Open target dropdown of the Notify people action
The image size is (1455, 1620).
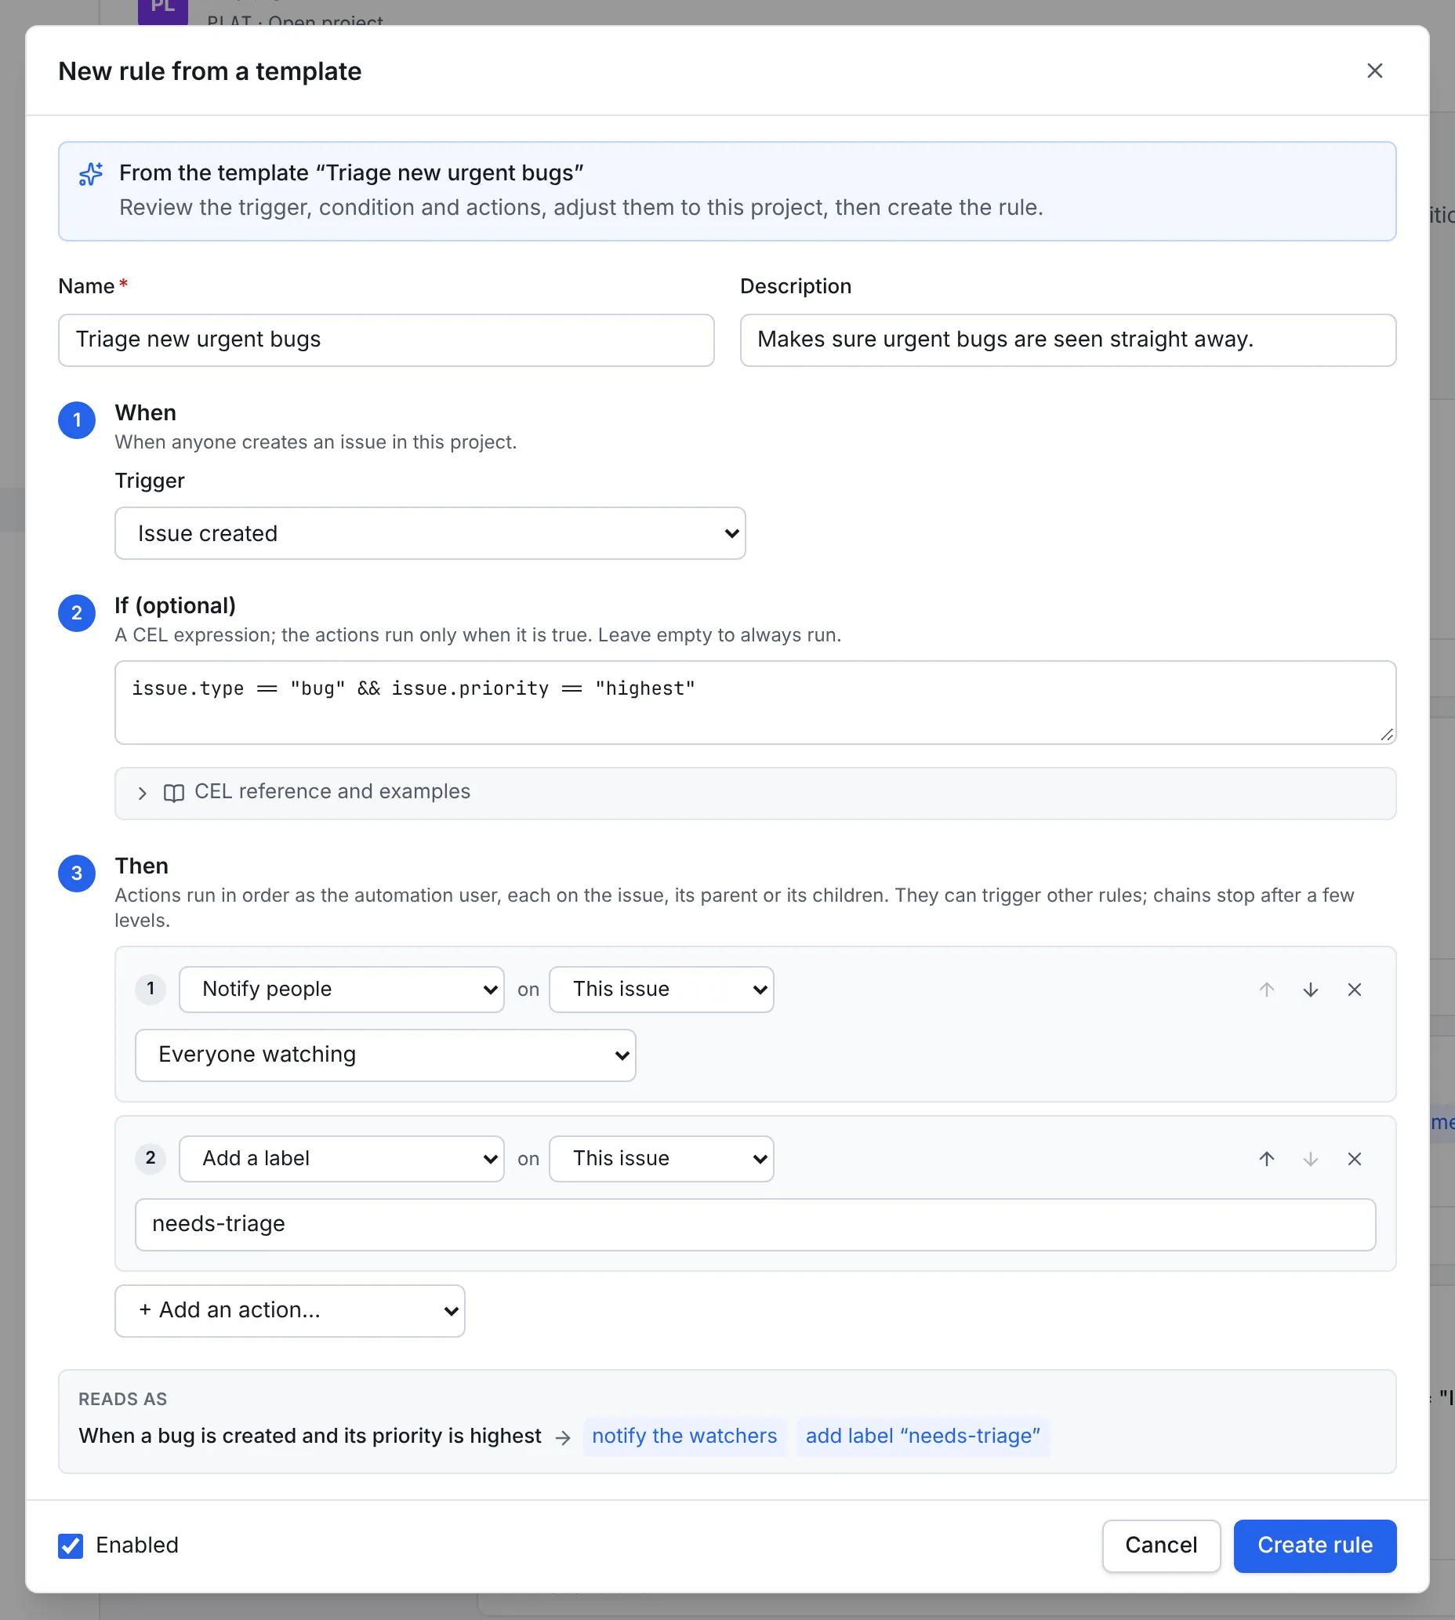click(661, 990)
